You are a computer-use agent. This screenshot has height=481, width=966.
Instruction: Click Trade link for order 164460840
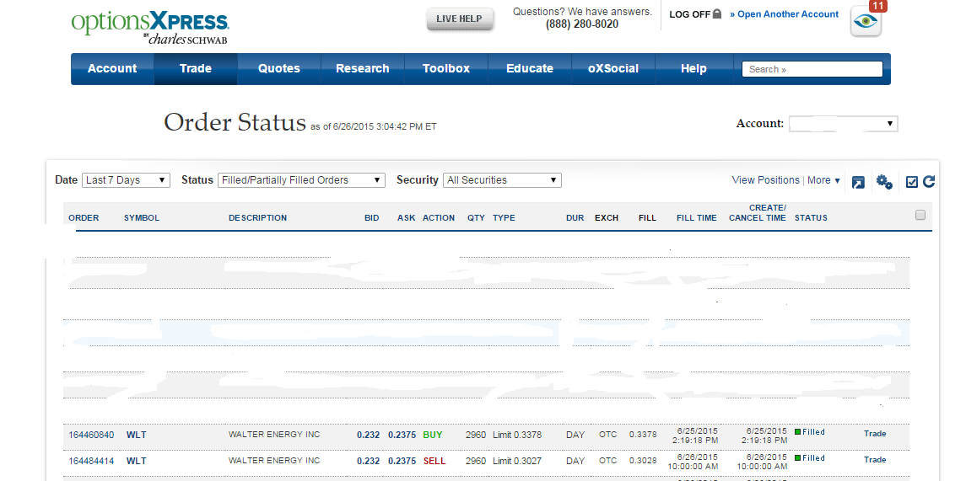coord(875,434)
